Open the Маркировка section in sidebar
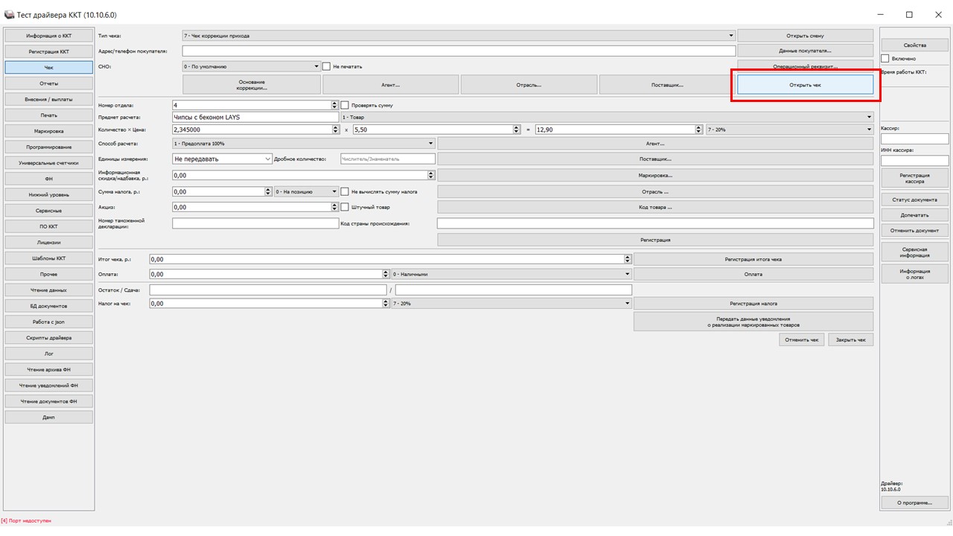The width and height of the screenshot is (953, 536). click(49, 131)
